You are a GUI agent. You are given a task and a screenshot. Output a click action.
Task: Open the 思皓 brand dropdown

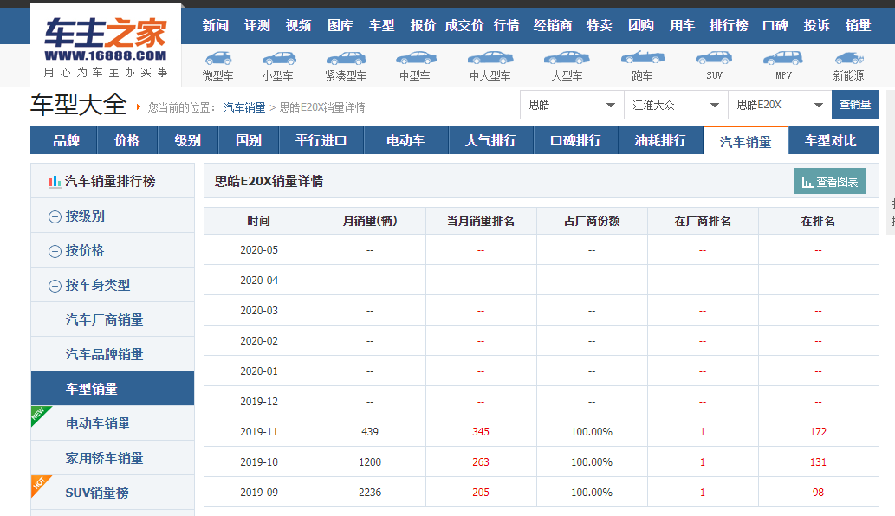point(572,105)
